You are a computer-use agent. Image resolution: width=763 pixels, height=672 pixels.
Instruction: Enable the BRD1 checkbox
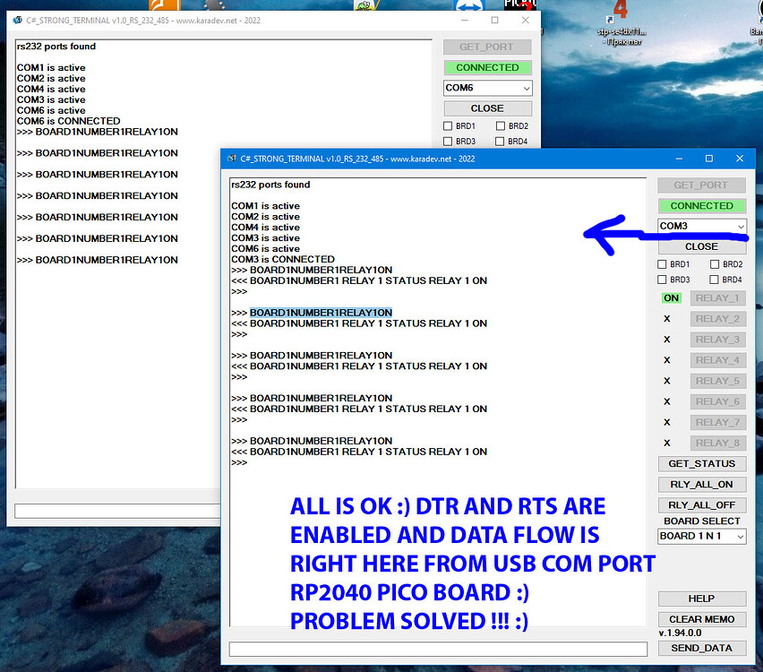click(661, 264)
